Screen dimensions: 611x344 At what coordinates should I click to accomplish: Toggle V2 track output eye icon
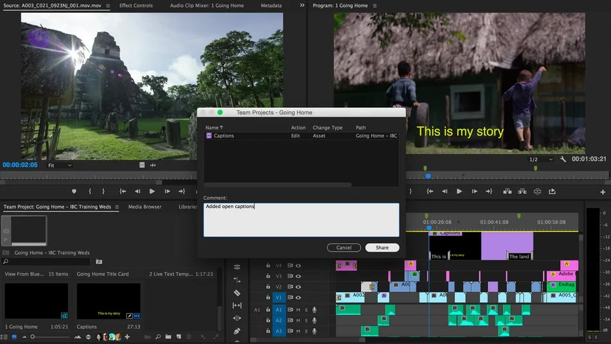(x=298, y=287)
